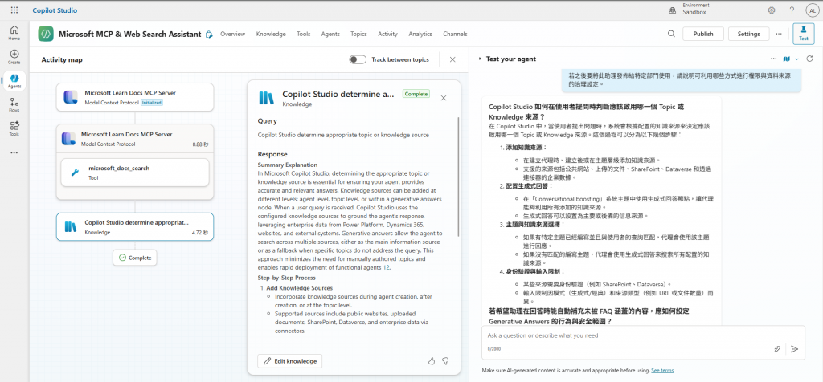Open the help question mark icon

pos(792,10)
